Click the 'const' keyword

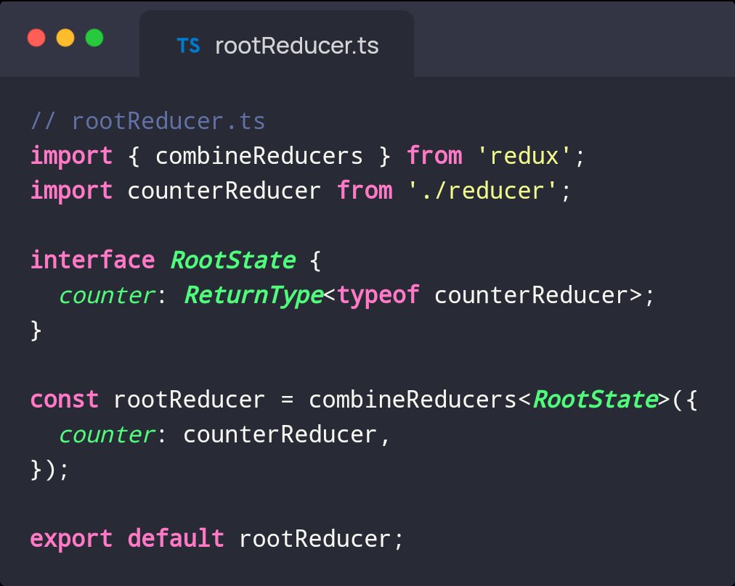coord(65,400)
